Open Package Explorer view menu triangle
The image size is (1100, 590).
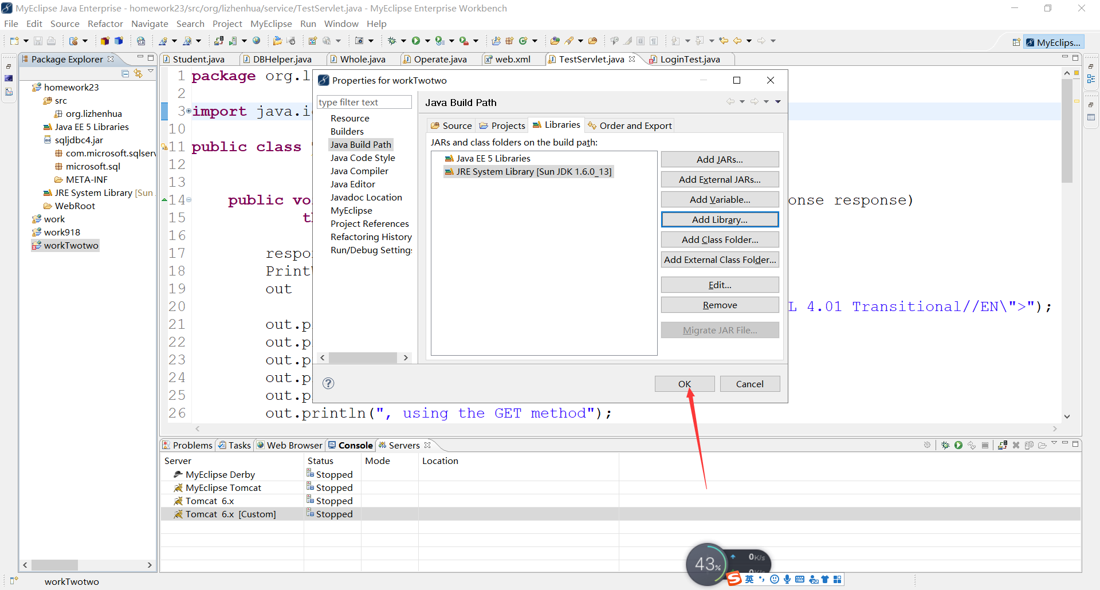pos(151,71)
